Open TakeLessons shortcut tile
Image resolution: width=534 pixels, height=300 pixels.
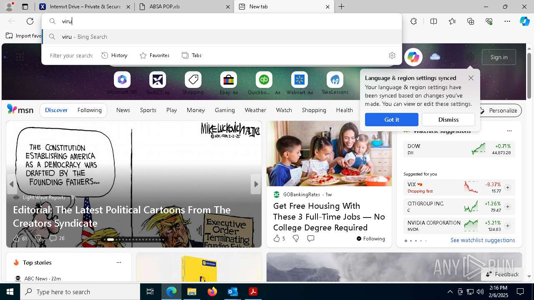[335, 83]
